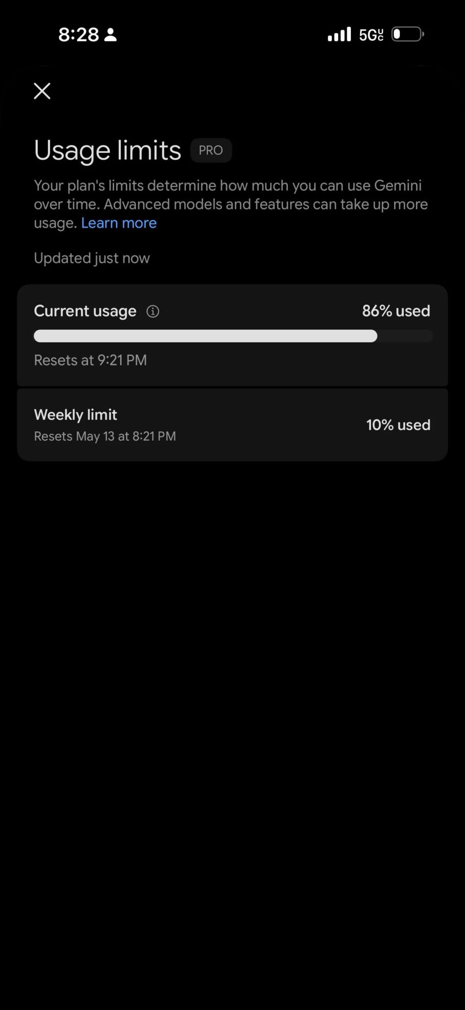Tap the Weekly limit title text
465x1010 pixels.
(x=75, y=414)
